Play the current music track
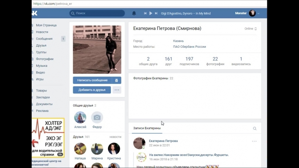Viewport: 299px width, 168px height. tap(151, 13)
